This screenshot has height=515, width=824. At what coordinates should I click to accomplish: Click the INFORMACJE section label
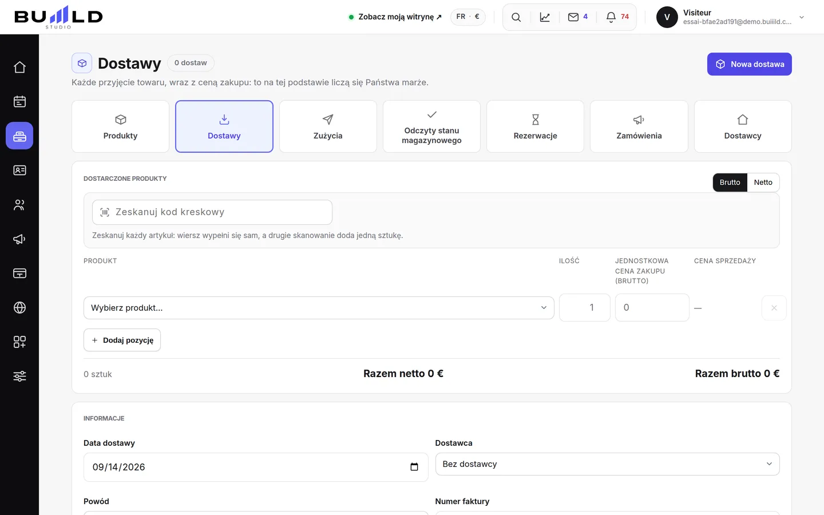click(104, 418)
